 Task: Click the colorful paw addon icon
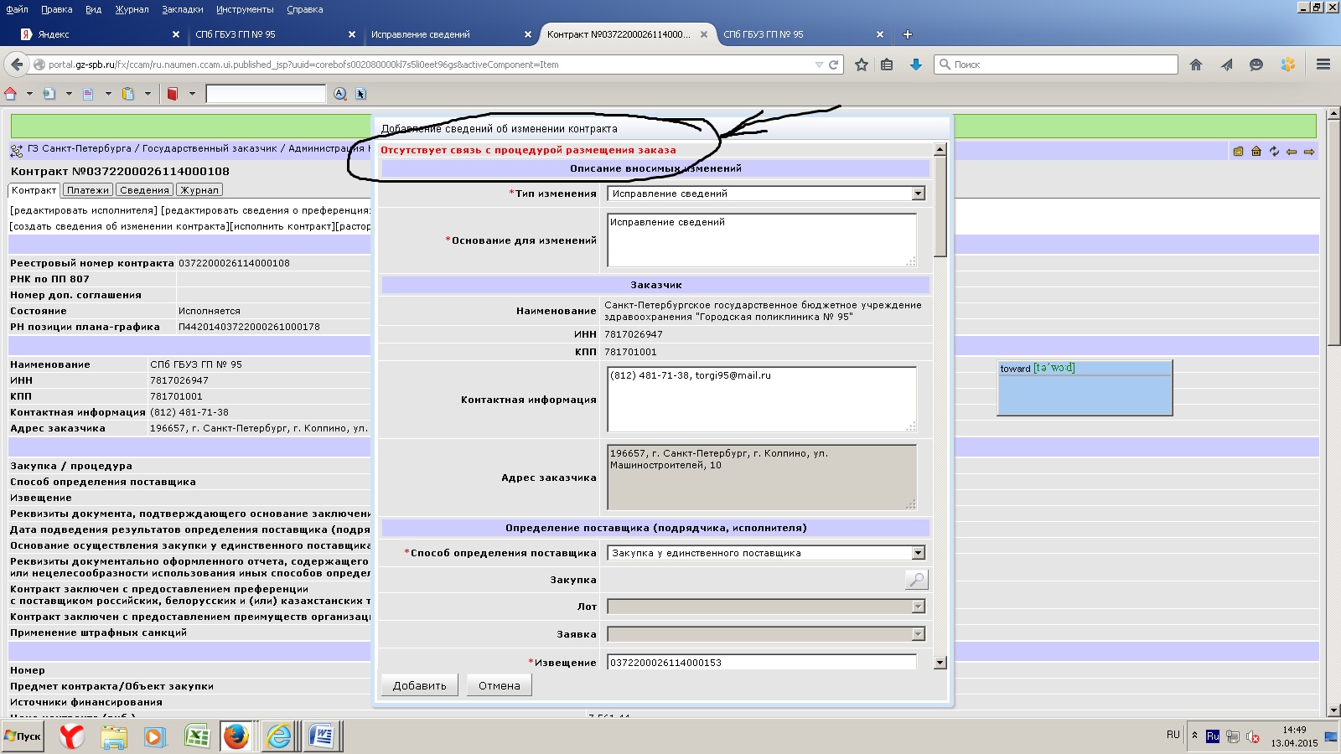coord(1288,65)
